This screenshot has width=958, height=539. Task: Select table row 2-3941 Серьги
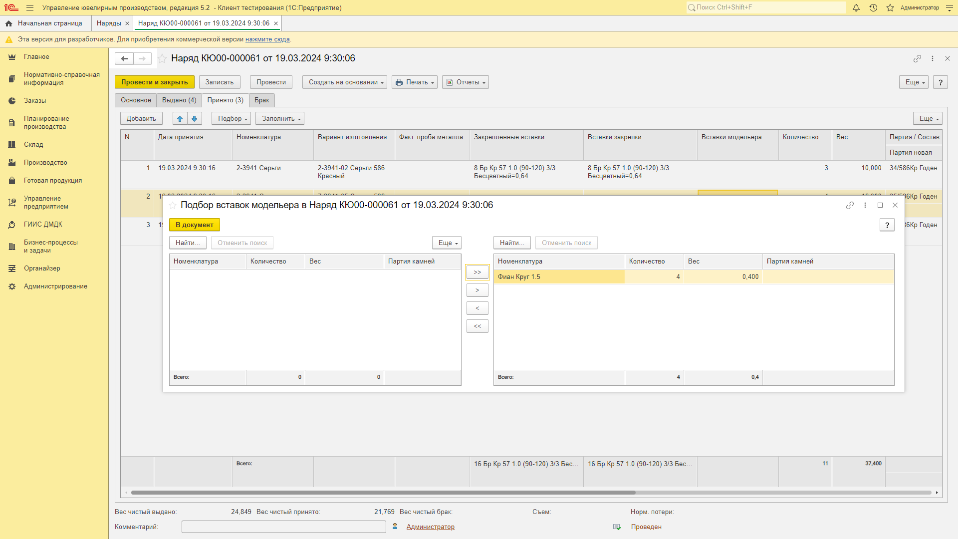pyautogui.click(x=531, y=174)
